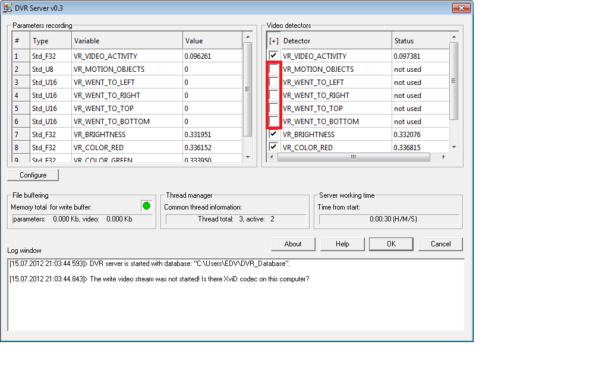
Task: Confirm with the OK button
Action: 391,244
